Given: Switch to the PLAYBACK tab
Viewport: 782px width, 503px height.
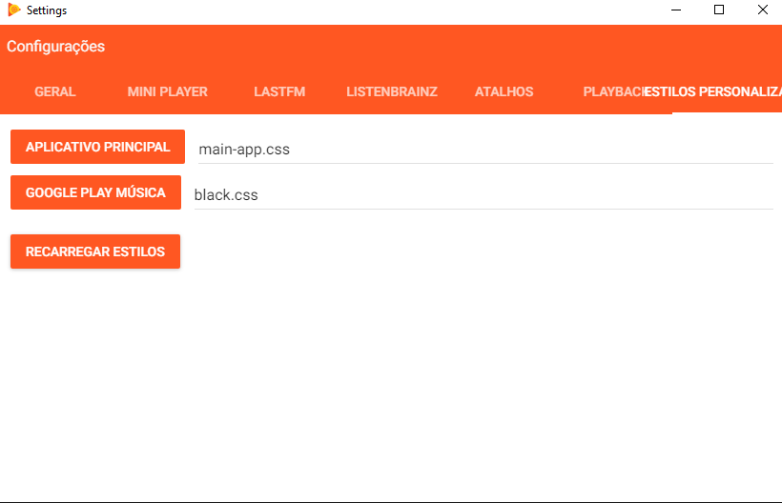Looking at the screenshot, I should [612, 91].
